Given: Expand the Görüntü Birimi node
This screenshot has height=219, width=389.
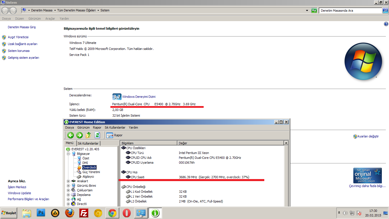Looking at the screenshot, I should 68,186.
